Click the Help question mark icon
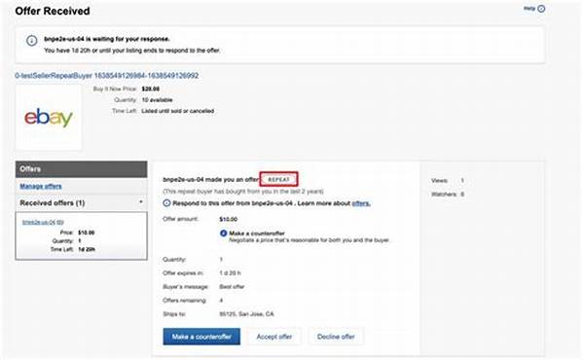Screen dimensions: 584x360 tap(541, 9)
